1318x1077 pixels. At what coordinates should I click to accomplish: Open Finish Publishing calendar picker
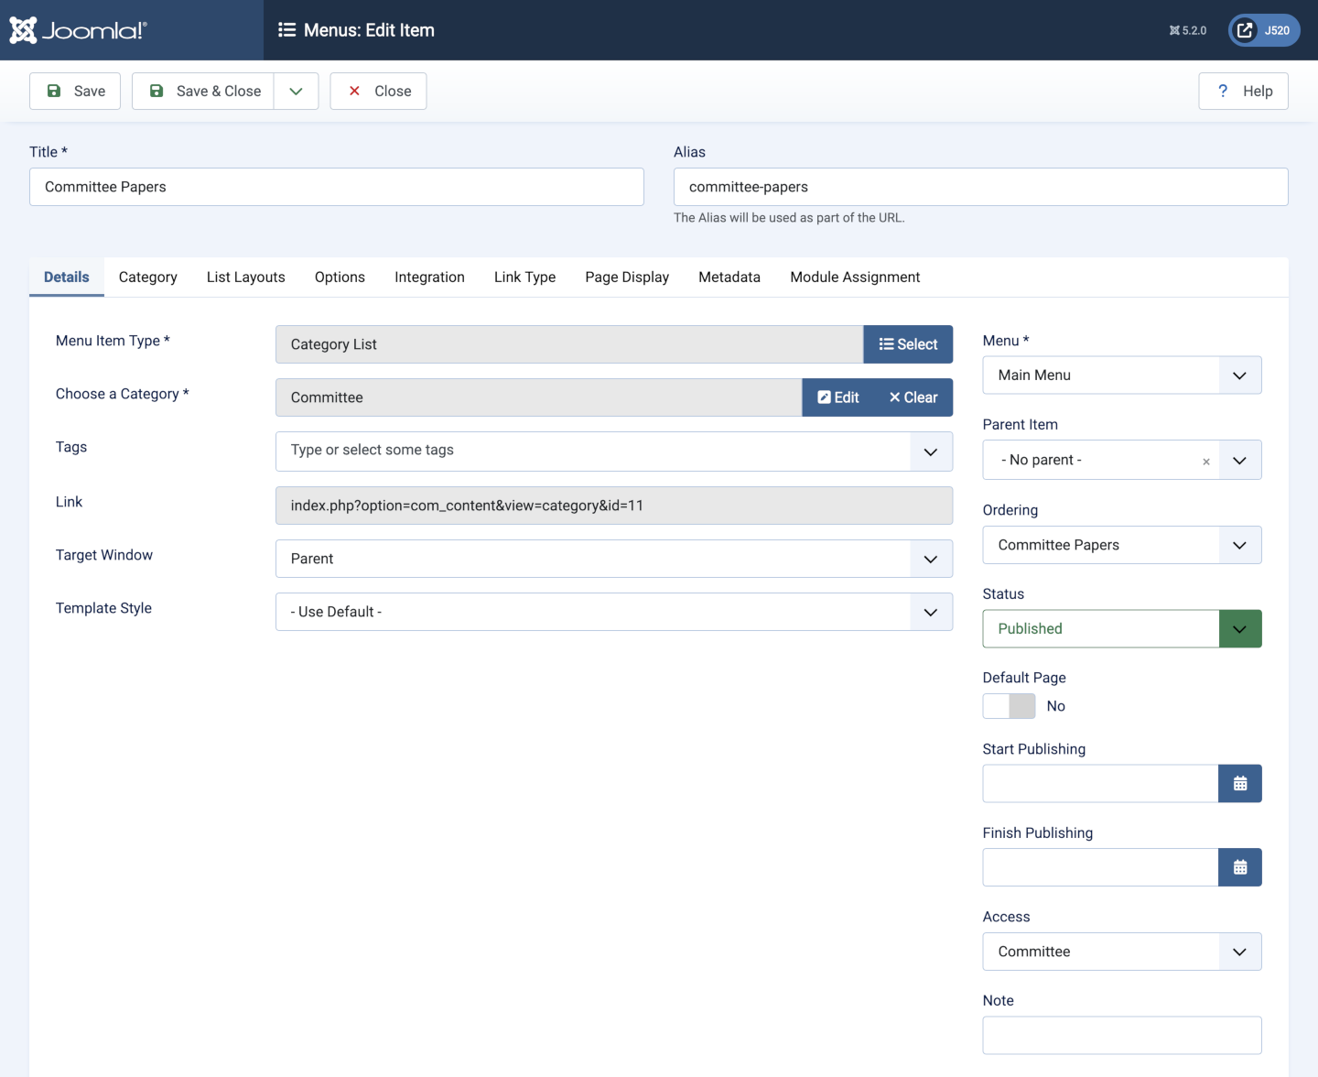[x=1239, y=867]
